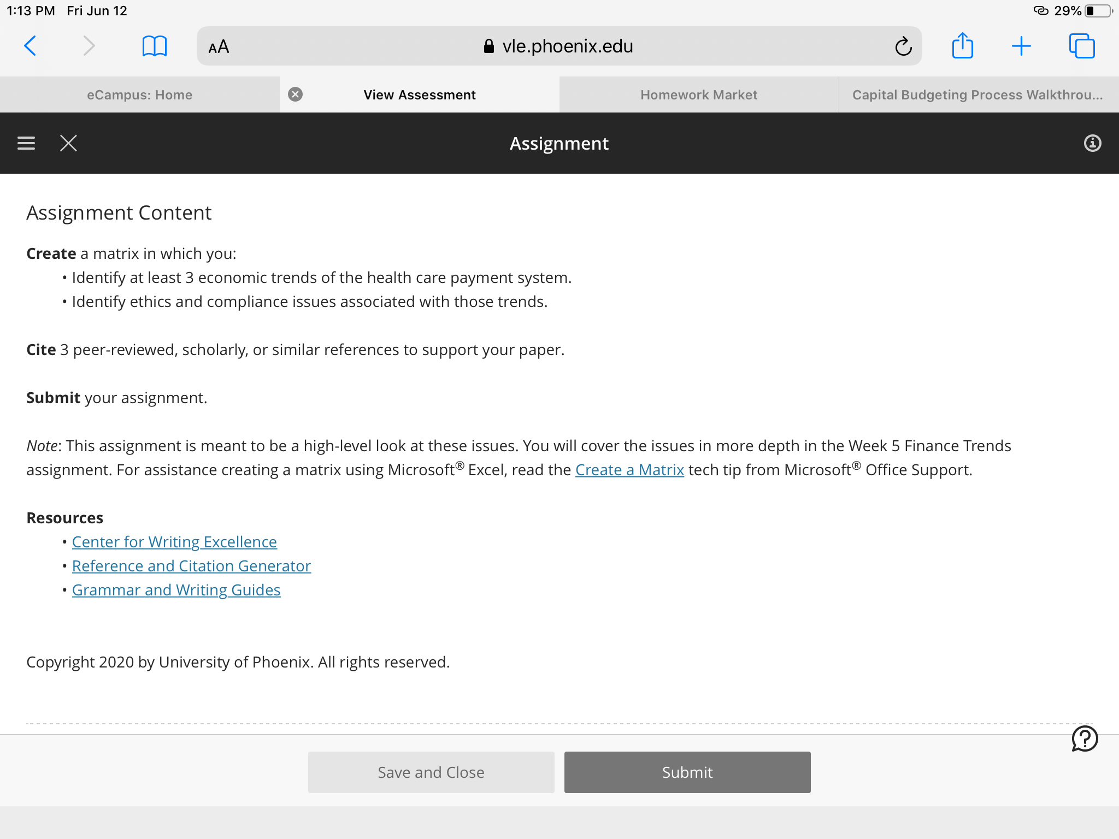Reload the page with the refresh icon
This screenshot has width=1119, height=839.
(903, 46)
